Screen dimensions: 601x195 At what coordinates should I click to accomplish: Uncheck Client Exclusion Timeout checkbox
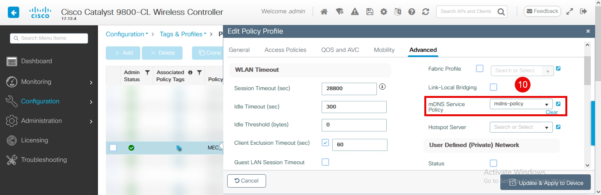325,143
